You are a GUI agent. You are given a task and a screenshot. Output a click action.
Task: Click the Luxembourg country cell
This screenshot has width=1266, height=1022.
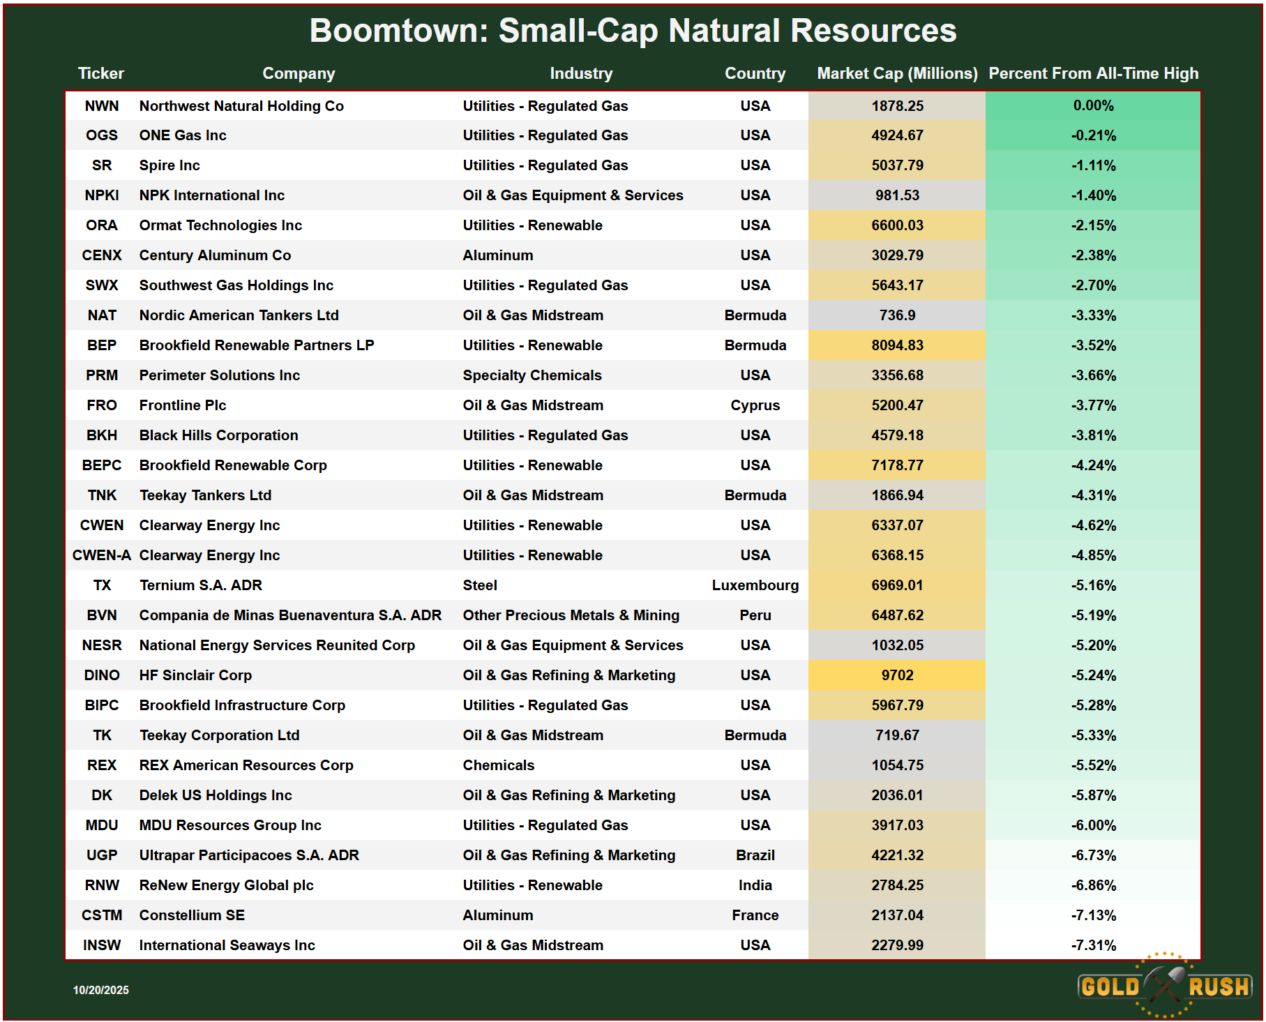pyautogui.click(x=755, y=585)
